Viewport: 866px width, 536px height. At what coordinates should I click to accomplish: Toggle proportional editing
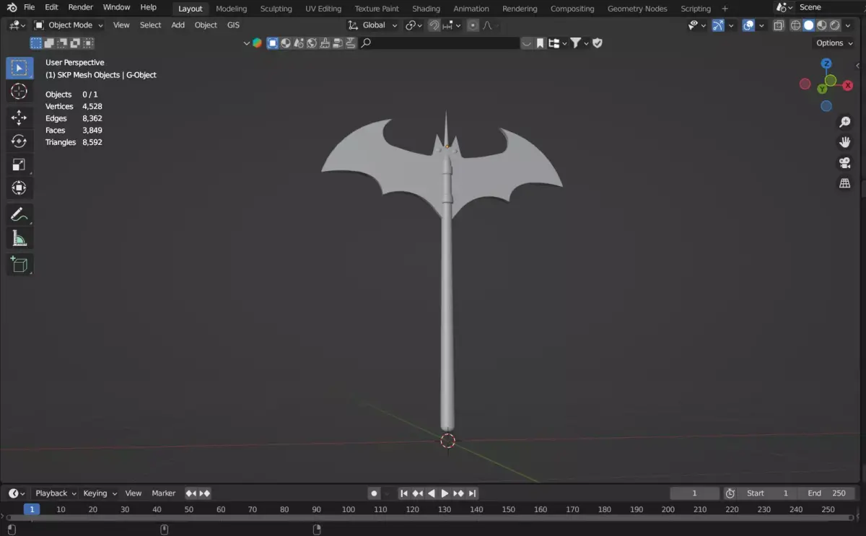pos(473,25)
